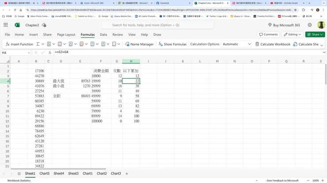Expand the More Functions dropdown arrow
The image size is (327, 183).
(119, 44)
